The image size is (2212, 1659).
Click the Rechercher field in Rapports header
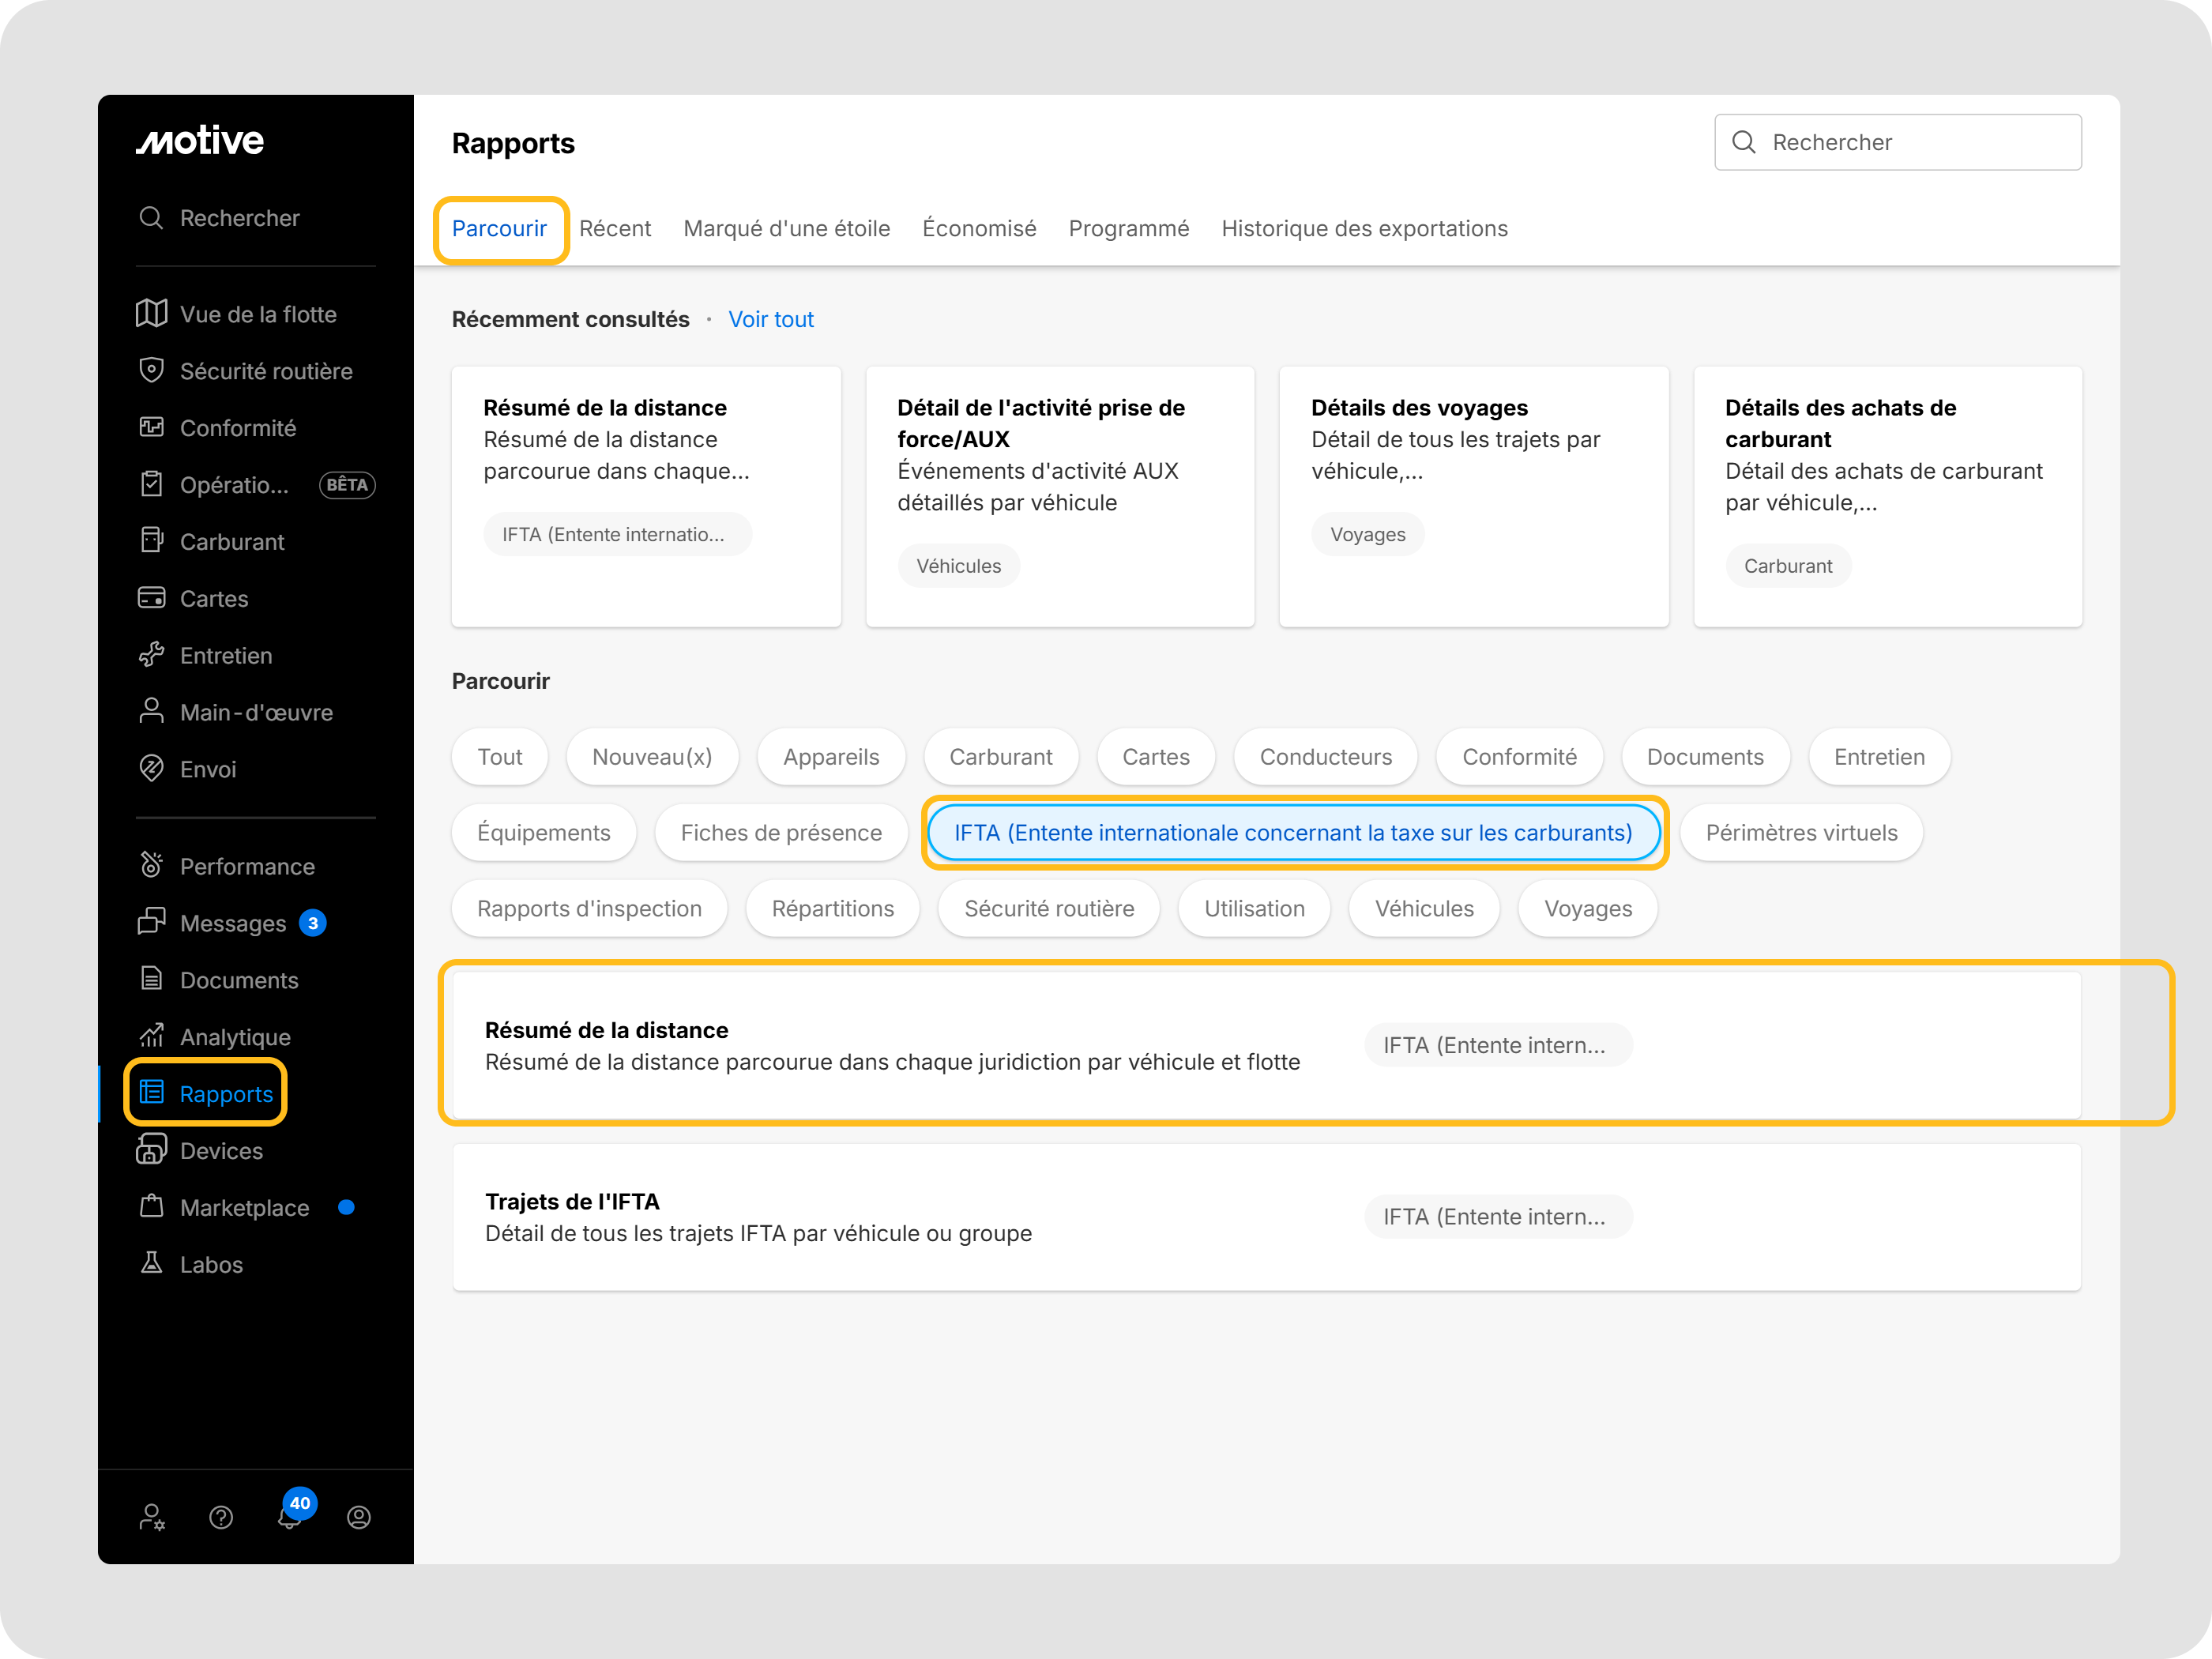coord(1898,142)
